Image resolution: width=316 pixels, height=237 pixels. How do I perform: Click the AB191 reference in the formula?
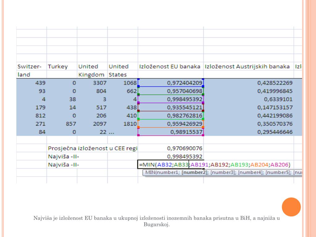click(x=200, y=164)
